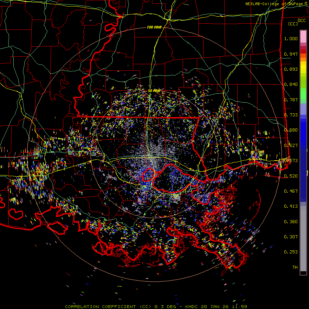Select the red color band on scale

pyautogui.click(x=303, y=51)
